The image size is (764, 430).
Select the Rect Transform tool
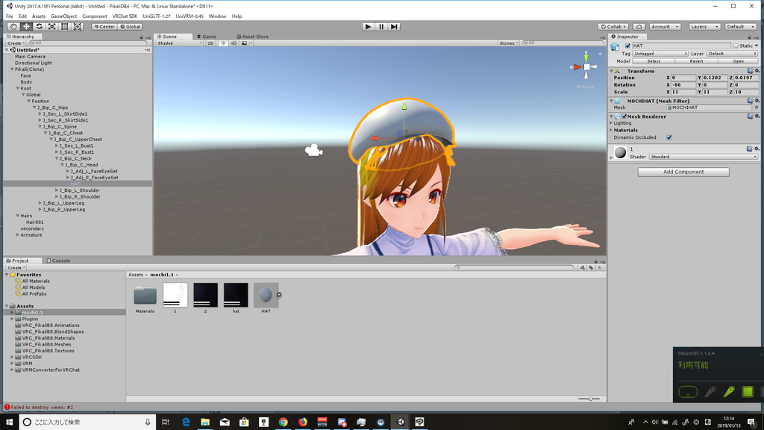tap(64, 27)
